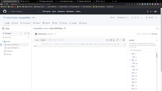Switch to the Settings tab
The height and width of the screenshot is (91, 162).
click(x=83, y=23)
